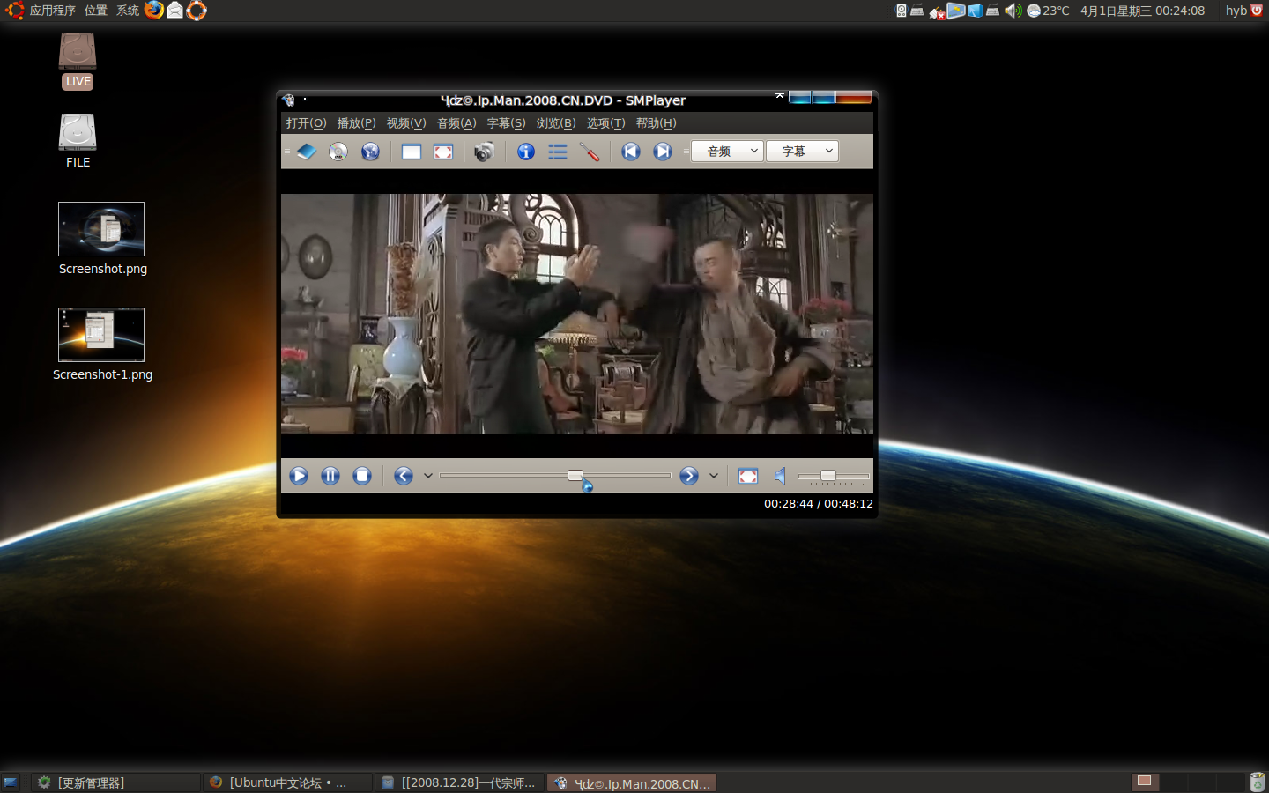Stop the video playback

pos(362,476)
